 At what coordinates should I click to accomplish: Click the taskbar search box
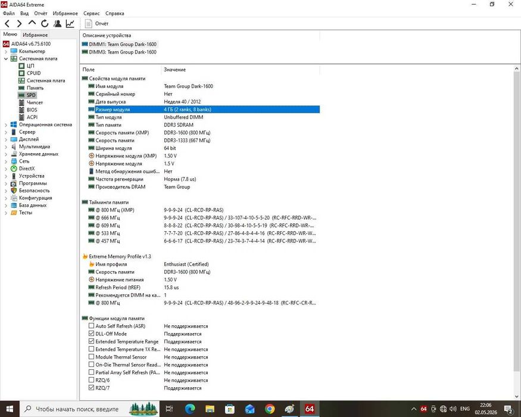click(90, 409)
